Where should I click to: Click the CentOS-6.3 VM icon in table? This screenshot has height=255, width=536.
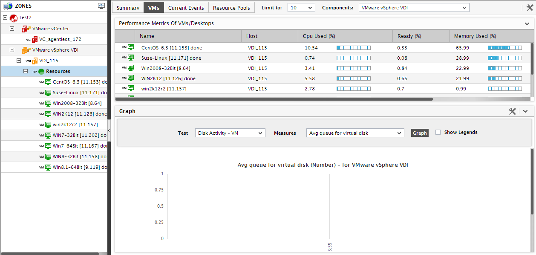(x=131, y=47)
